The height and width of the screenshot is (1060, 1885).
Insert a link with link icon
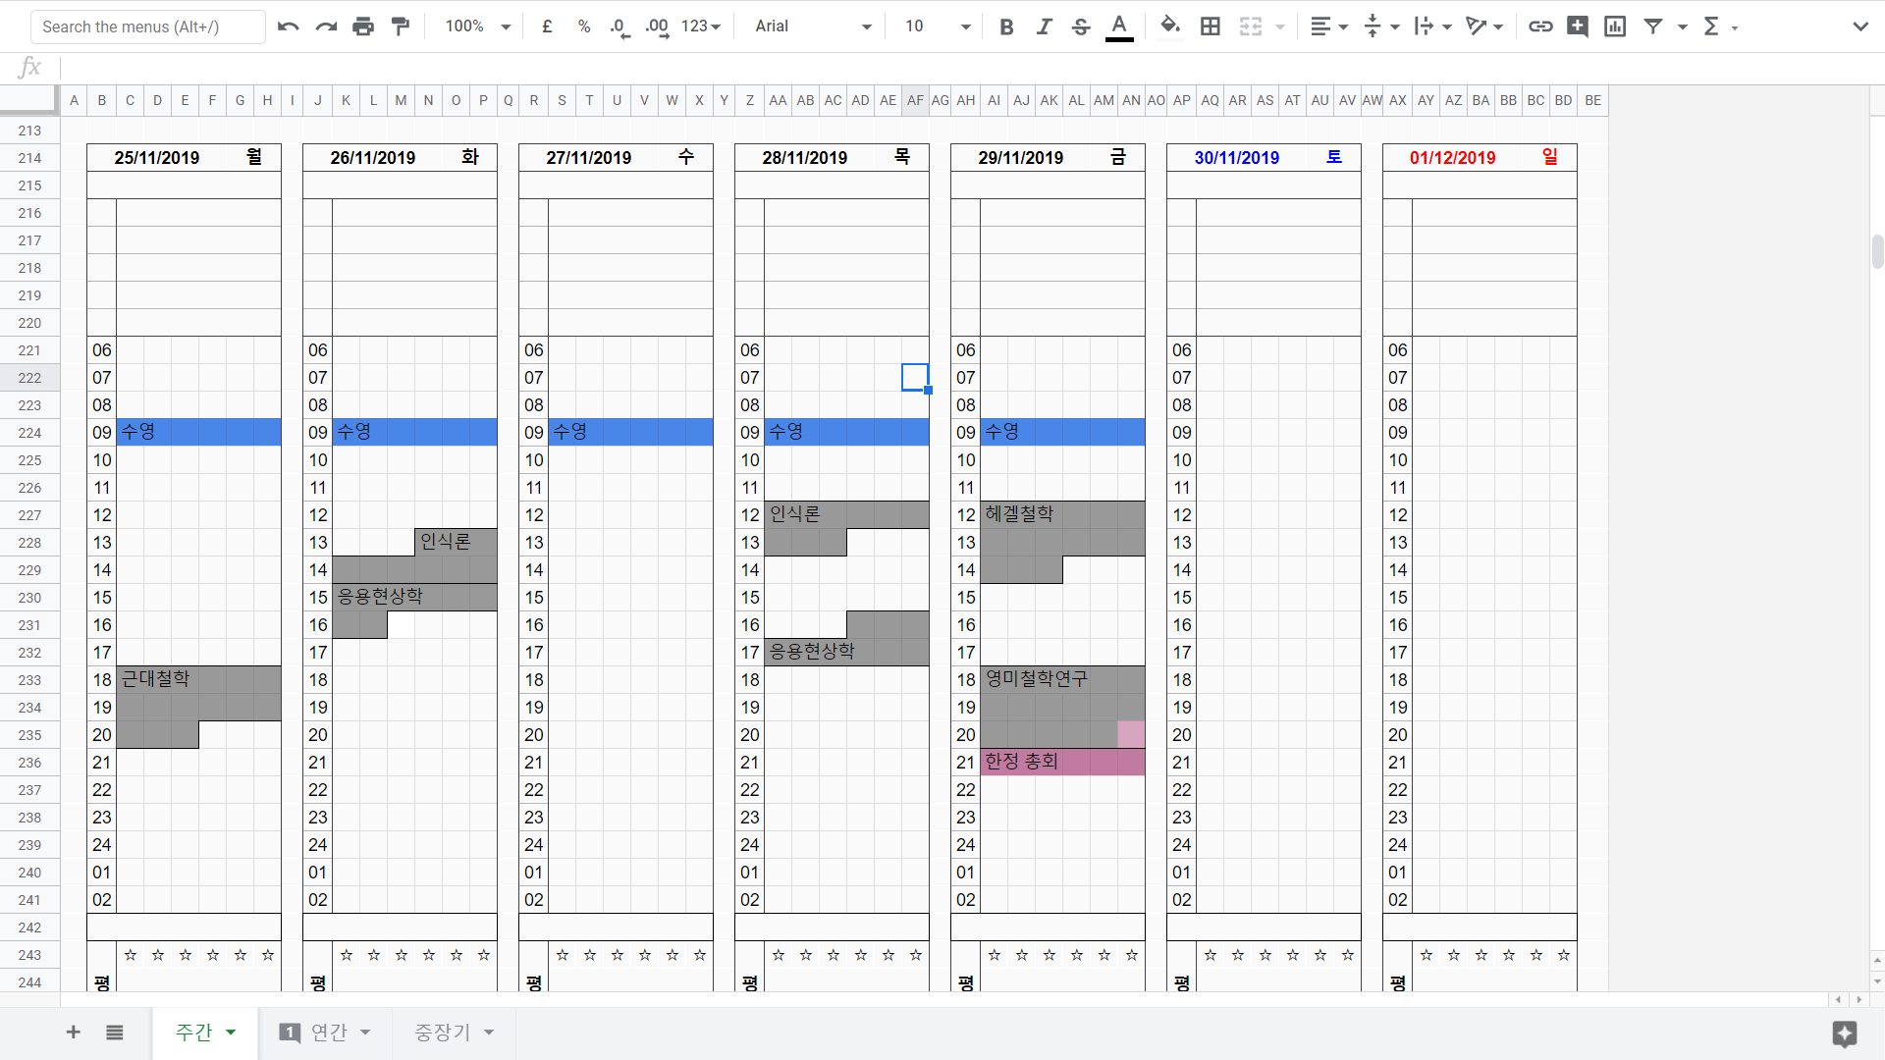1540,26
